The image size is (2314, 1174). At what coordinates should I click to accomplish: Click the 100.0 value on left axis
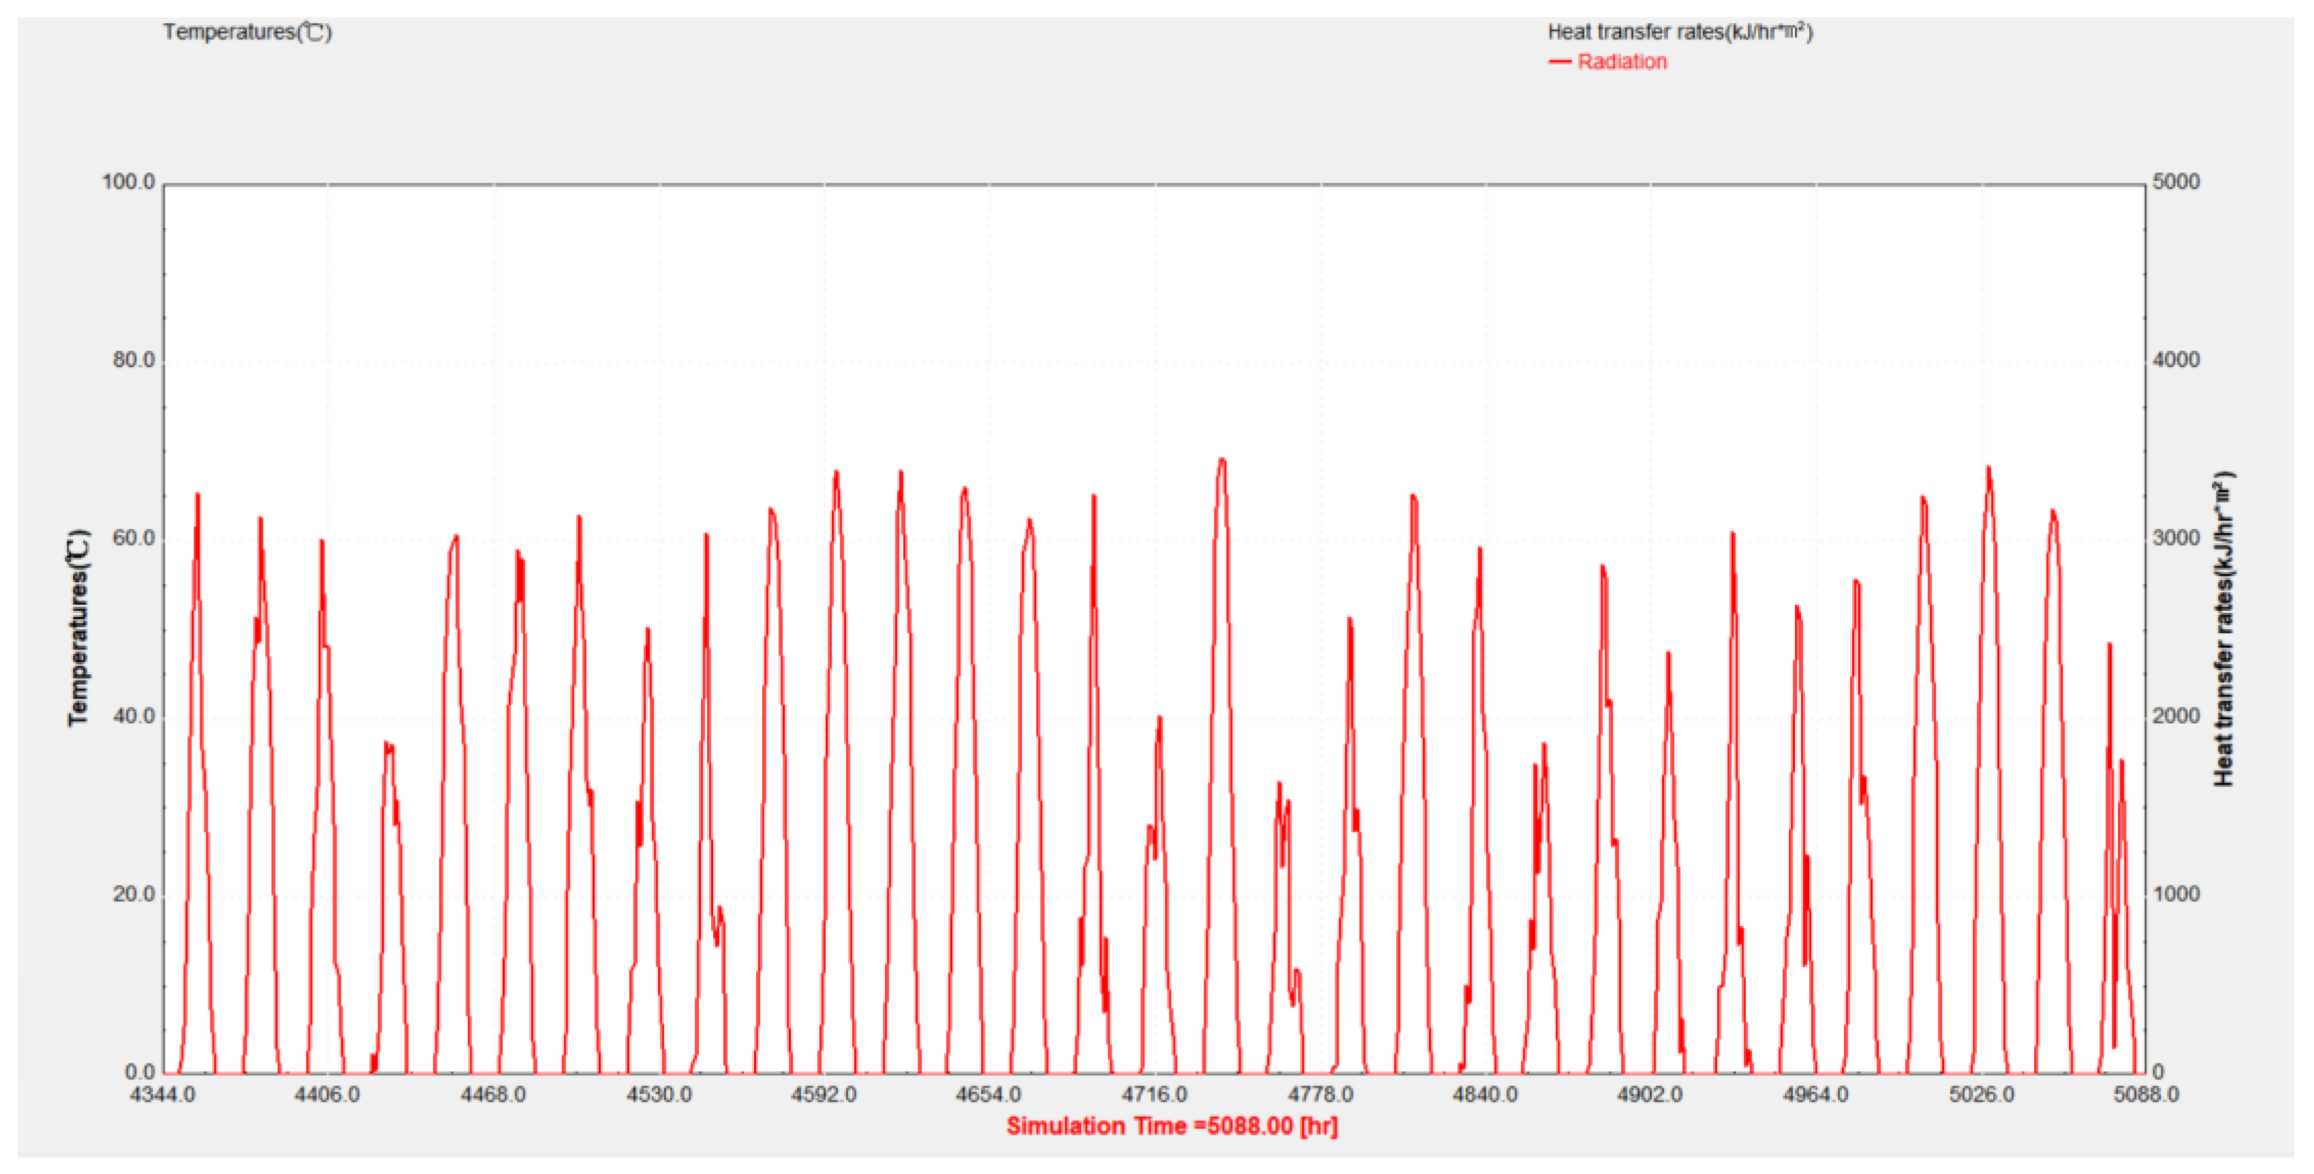tap(129, 183)
